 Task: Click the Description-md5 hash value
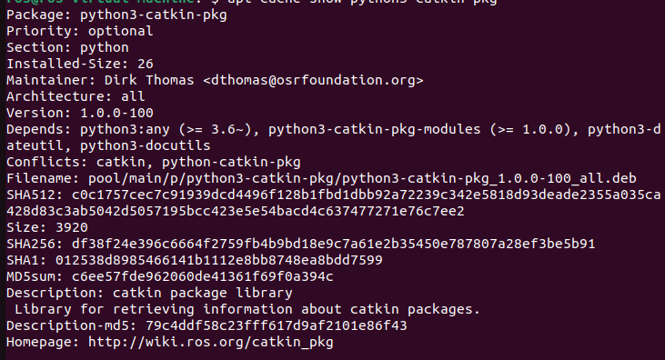[276, 325]
